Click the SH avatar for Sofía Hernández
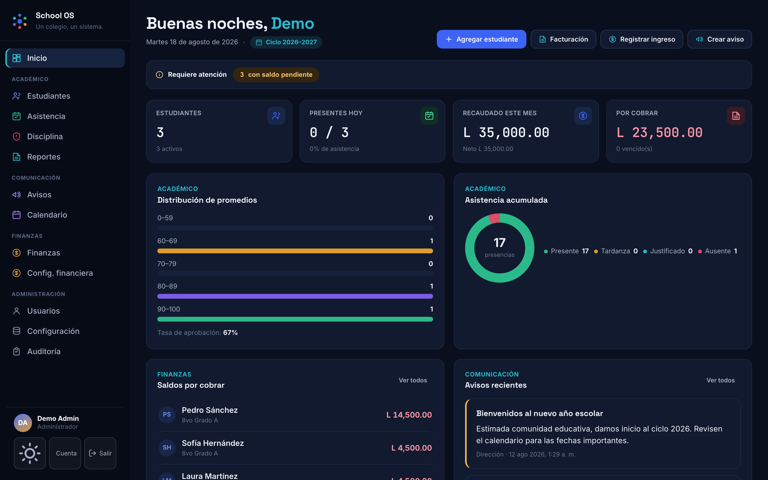The image size is (768, 480). pyautogui.click(x=167, y=448)
